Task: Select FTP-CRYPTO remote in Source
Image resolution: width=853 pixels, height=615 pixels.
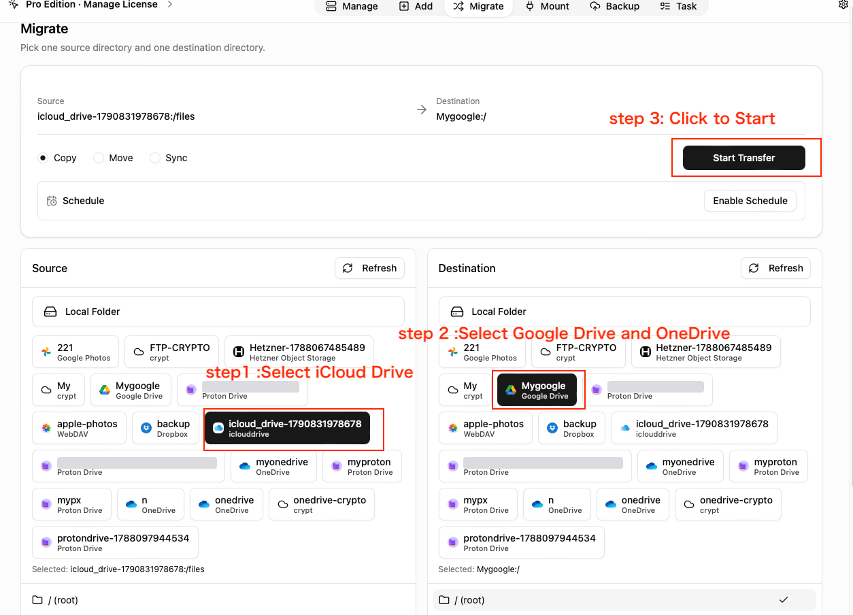Action: tap(172, 352)
